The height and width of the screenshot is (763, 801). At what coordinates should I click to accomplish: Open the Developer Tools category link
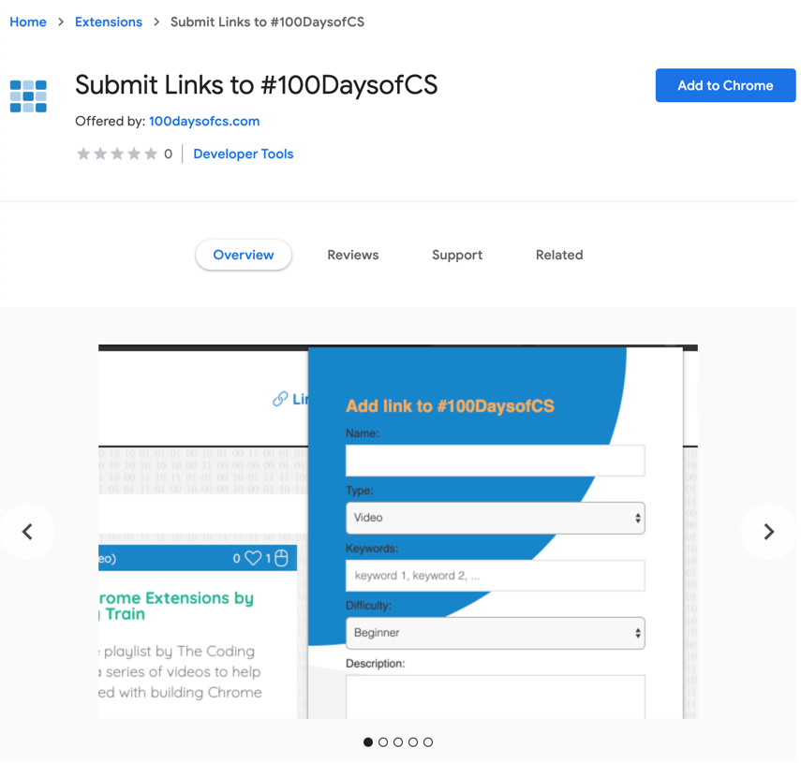244,154
